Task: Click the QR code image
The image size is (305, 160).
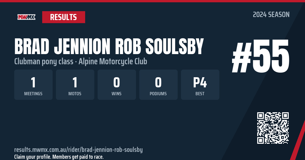Action: click(x=273, y=128)
